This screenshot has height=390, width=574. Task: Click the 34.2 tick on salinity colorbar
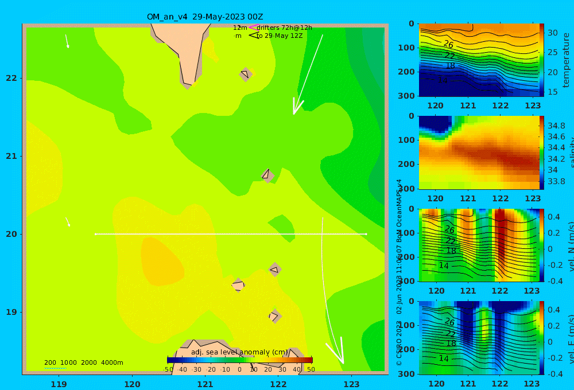click(x=556, y=159)
